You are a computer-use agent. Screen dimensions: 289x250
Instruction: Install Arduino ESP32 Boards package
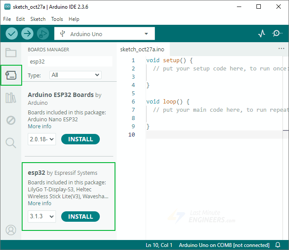tap(80, 139)
